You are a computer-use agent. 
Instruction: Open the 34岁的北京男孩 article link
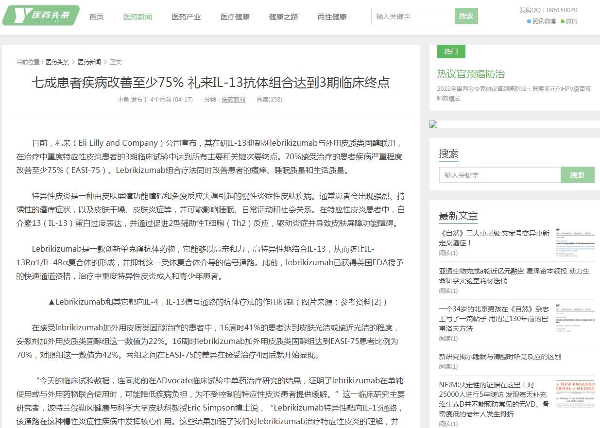point(494,319)
